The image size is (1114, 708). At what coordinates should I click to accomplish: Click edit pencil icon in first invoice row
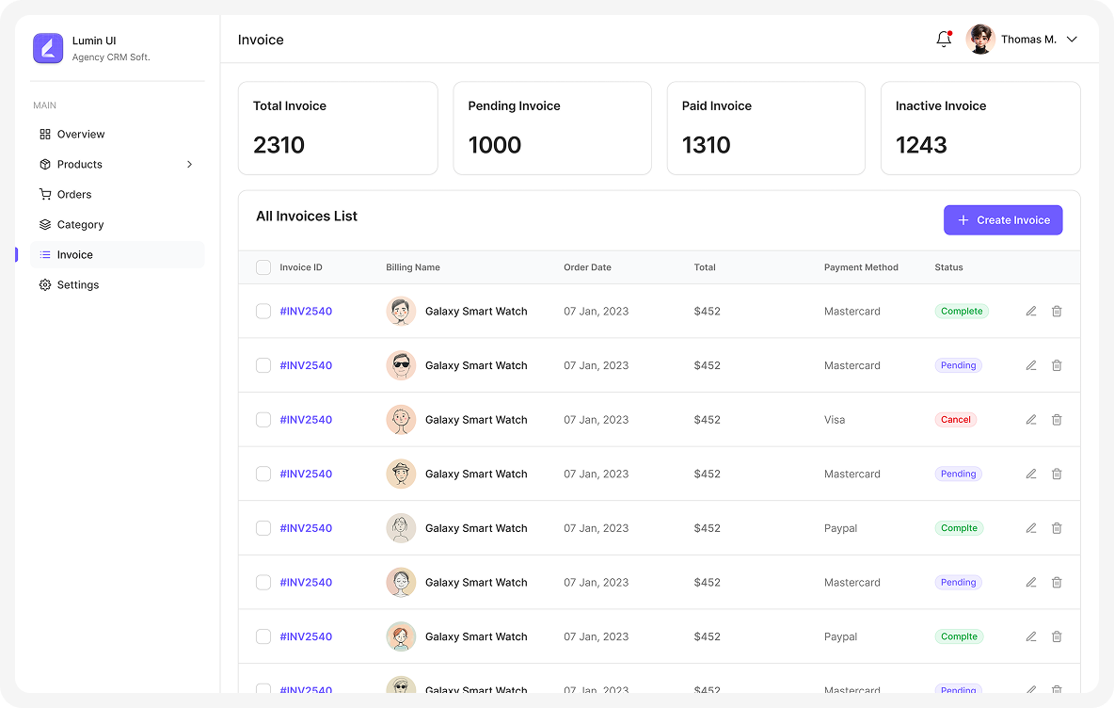1031,312
